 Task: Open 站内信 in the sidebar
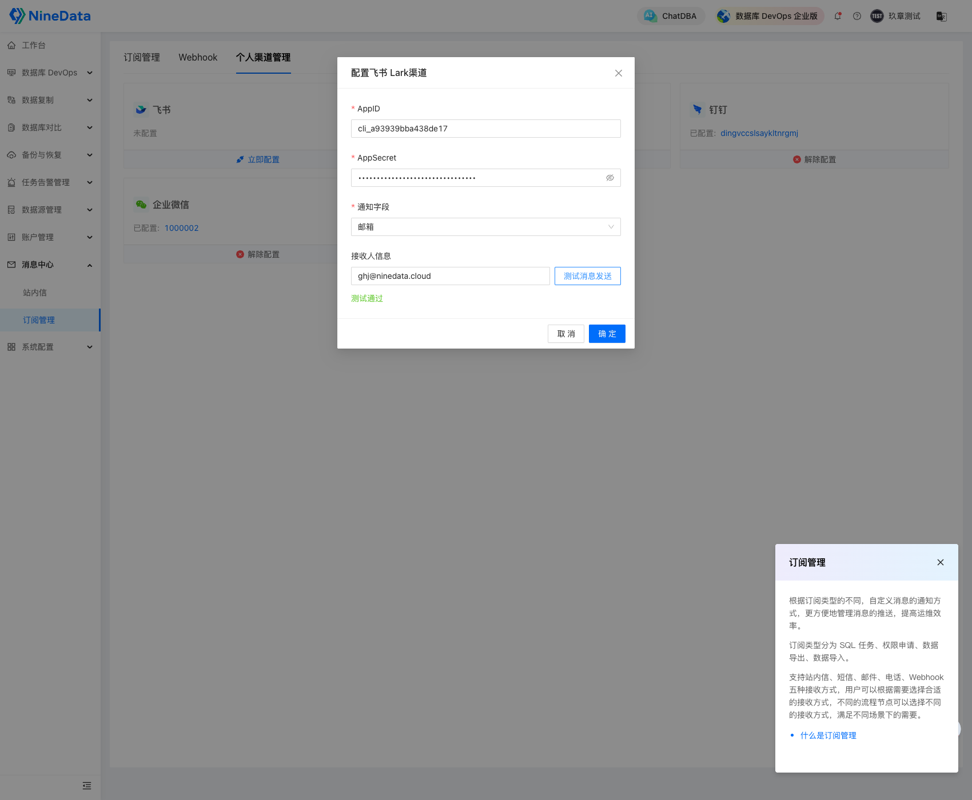(35, 293)
